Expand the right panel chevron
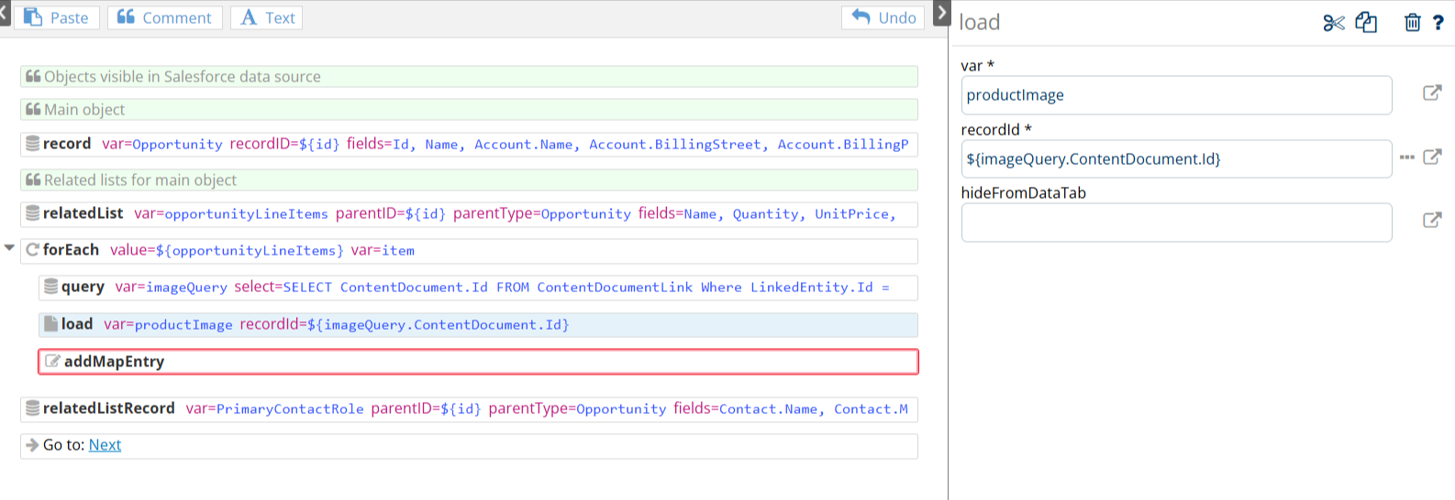 [941, 13]
